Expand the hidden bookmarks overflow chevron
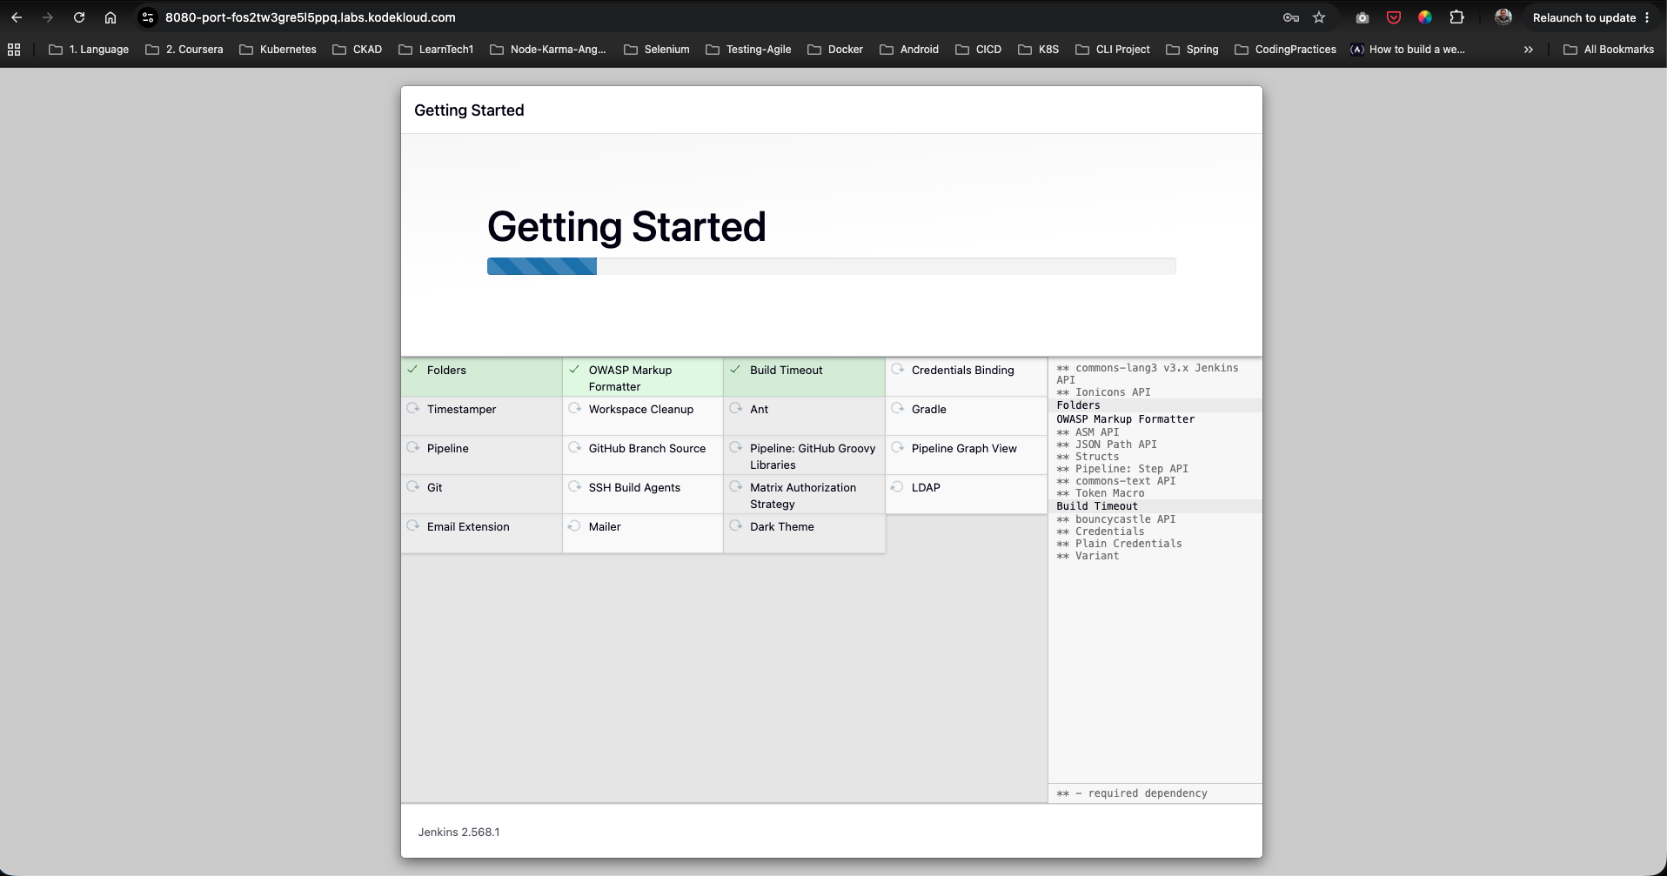1667x876 pixels. 1529,50
